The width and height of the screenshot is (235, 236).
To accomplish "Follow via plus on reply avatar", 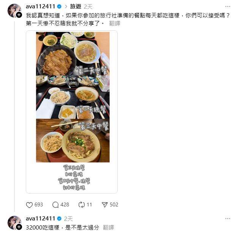I will point(19,227).
